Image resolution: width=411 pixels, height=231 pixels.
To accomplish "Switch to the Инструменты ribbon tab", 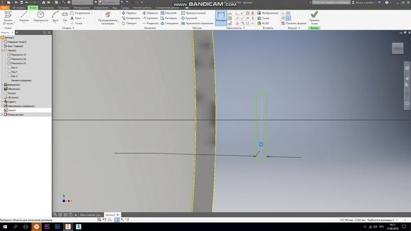I will tap(82, 8).
